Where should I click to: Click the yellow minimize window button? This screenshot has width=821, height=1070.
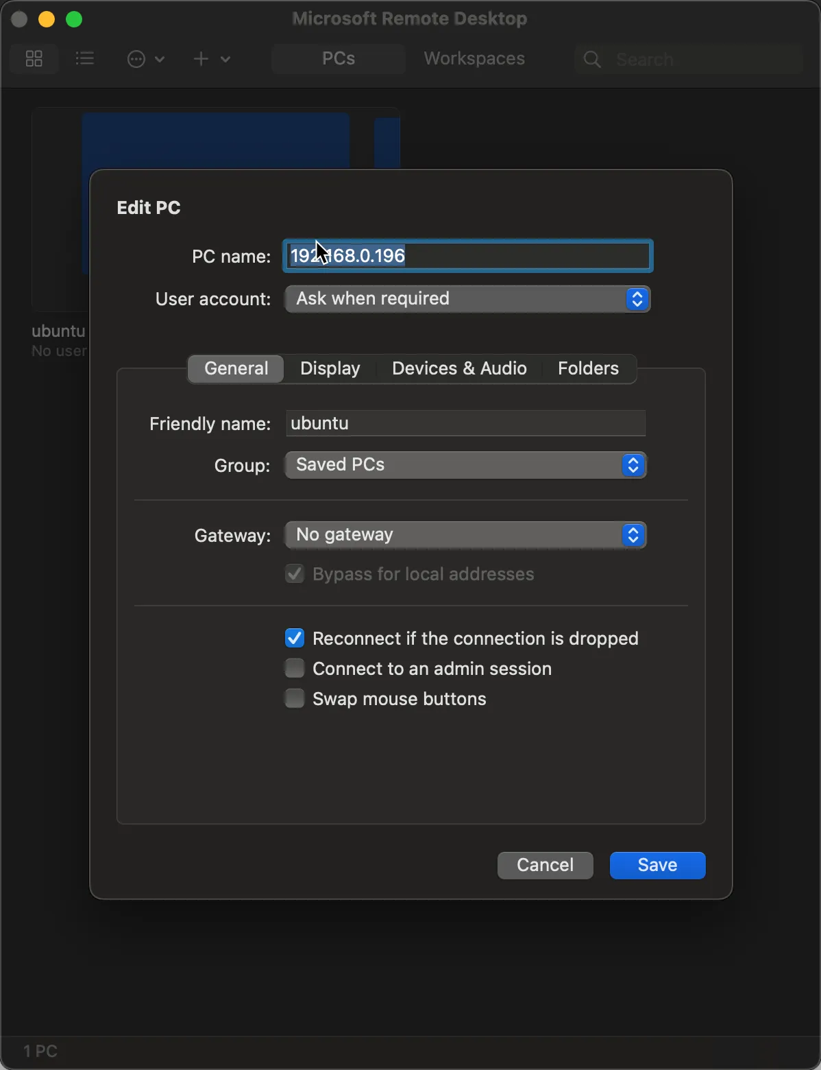[47, 19]
